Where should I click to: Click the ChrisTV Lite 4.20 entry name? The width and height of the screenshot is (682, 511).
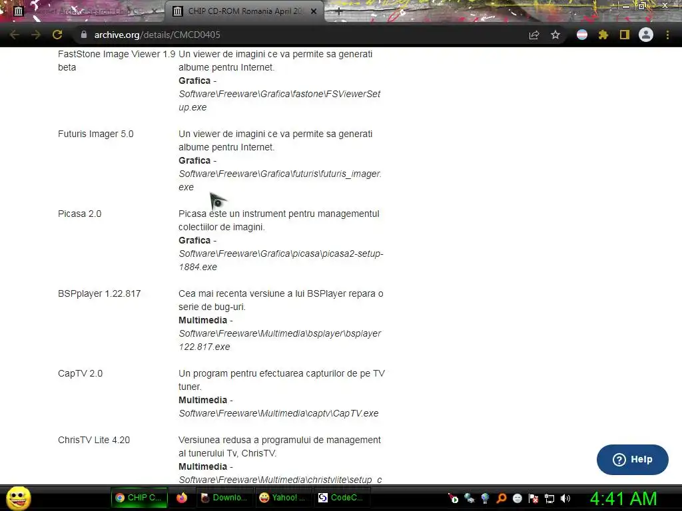pos(94,440)
